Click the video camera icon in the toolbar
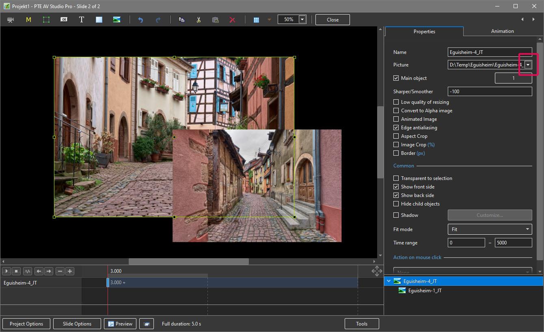544x332 pixels. click(11, 20)
